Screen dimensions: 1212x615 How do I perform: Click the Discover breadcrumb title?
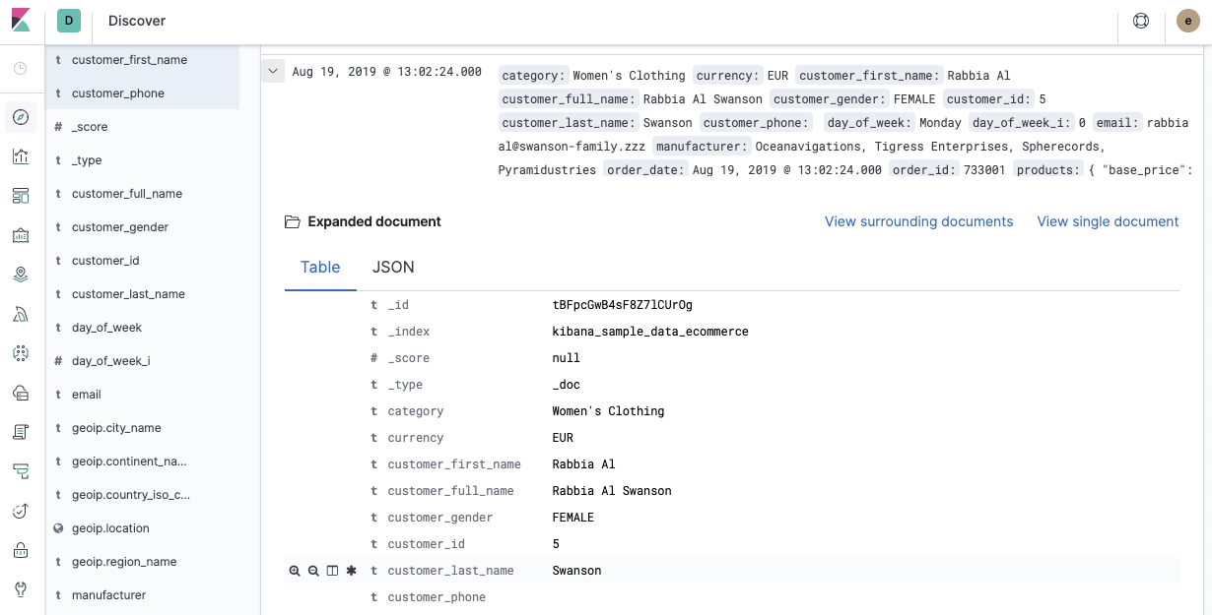click(x=137, y=21)
